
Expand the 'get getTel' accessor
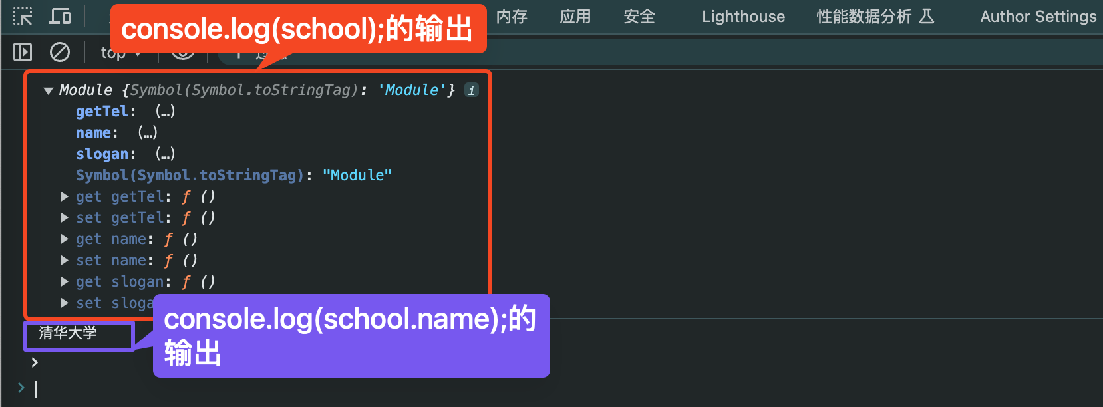pos(65,197)
